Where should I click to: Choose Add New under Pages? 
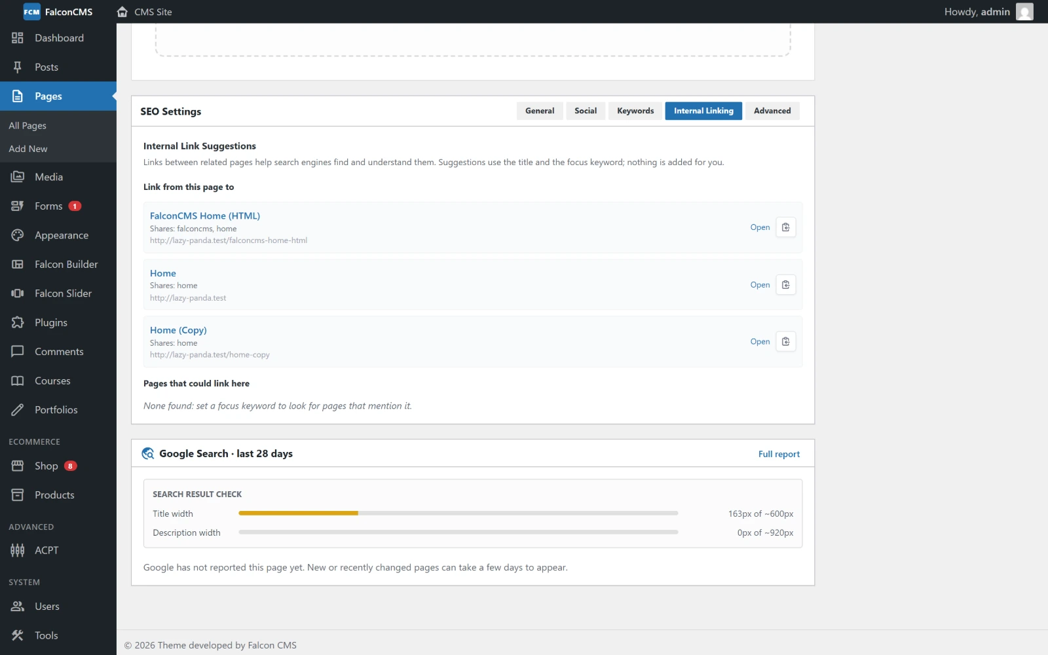click(28, 149)
